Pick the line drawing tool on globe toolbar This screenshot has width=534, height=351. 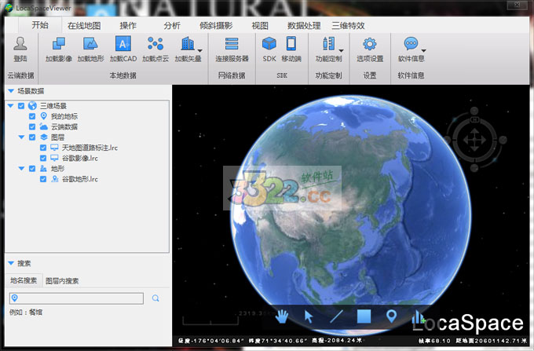336,317
